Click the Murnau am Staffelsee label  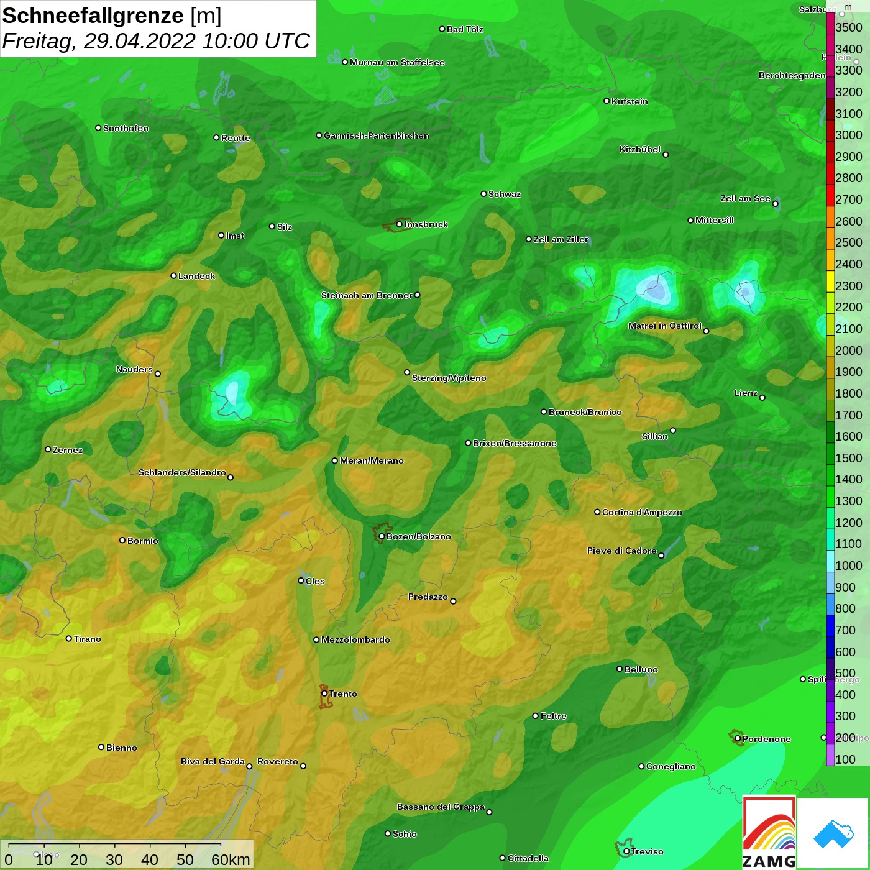397,62
